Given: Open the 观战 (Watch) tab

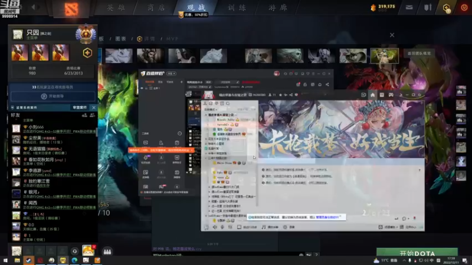Looking at the screenshot, I should click(196, 8).
